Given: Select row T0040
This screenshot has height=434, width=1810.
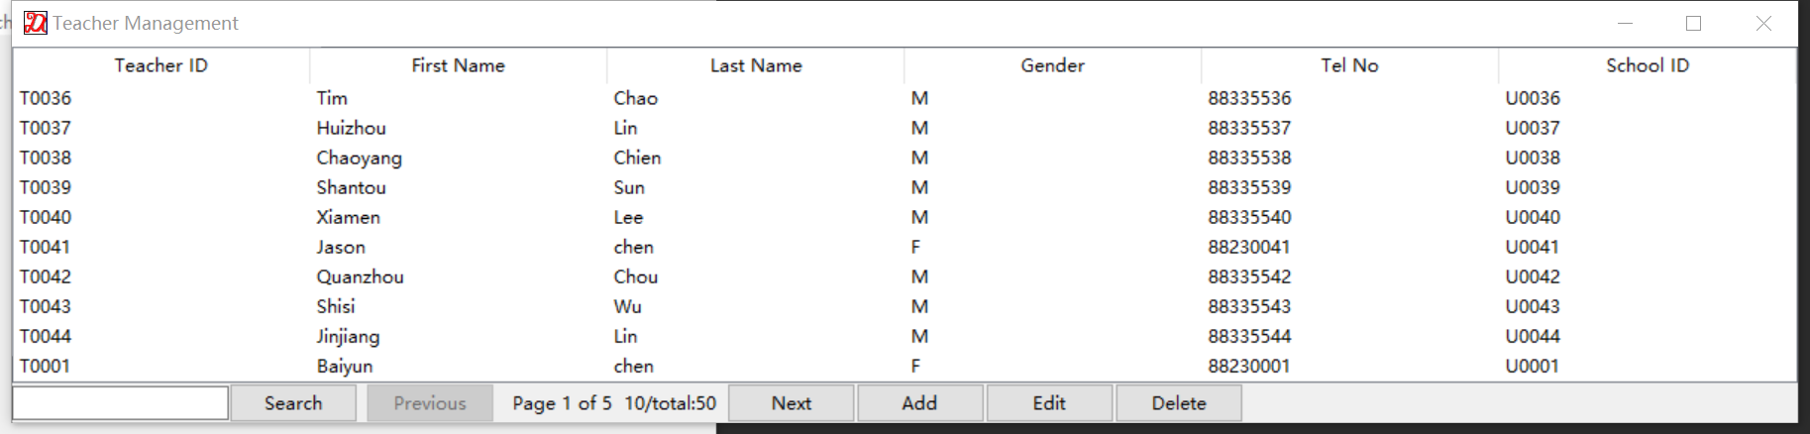Looking at the screenshot, I should (x=905, y=217).
